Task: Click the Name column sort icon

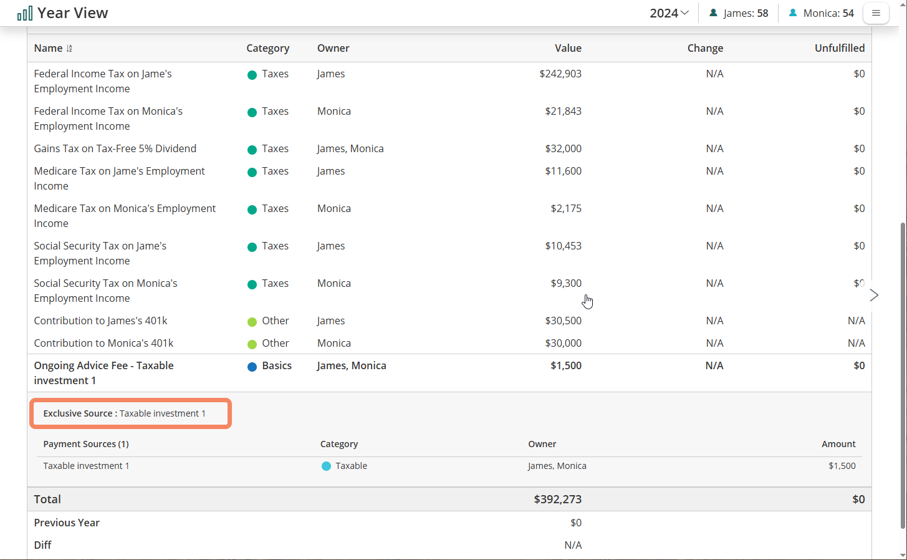Action: [69, 49]
